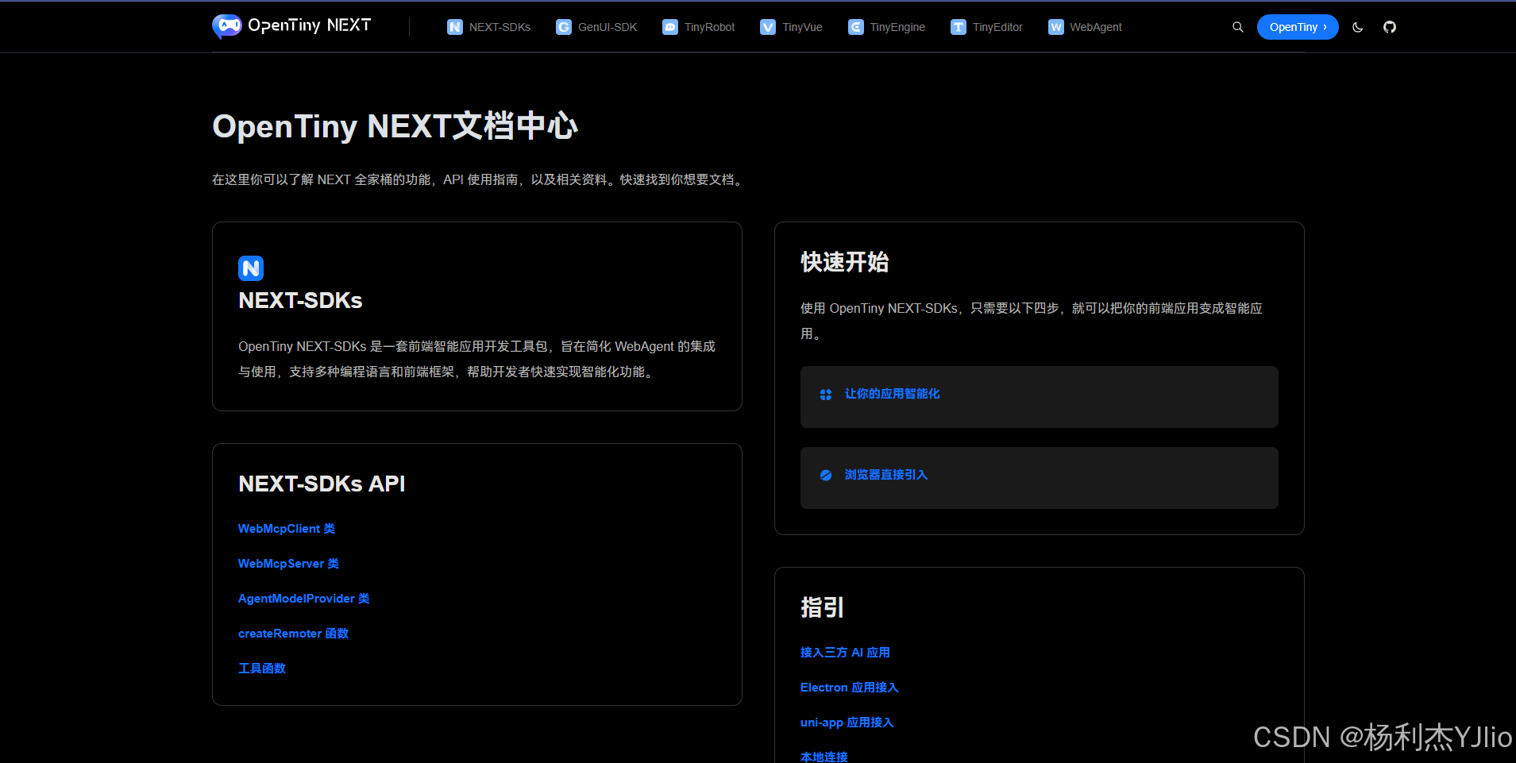Click the icon beside 浏览器直接引入
1516x763 pixels.
(826, 475)
